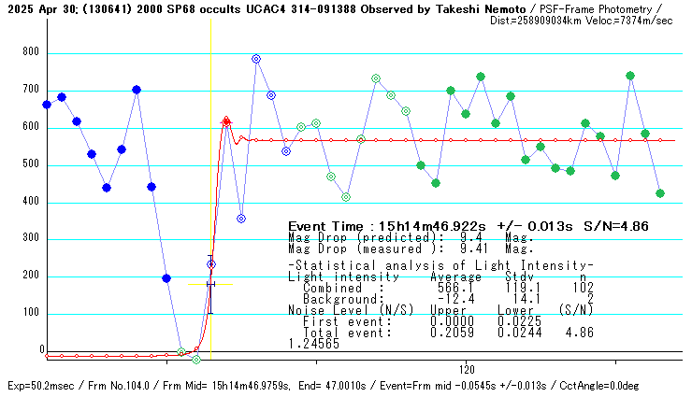692x397 pixels.
Task: Select the highest blue data point near 785
Action: click(256, 59)
